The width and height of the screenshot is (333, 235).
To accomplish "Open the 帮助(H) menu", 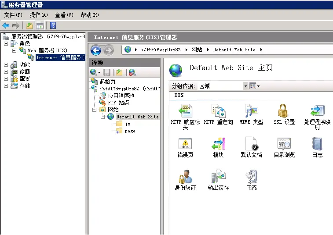I will point(90,15).
